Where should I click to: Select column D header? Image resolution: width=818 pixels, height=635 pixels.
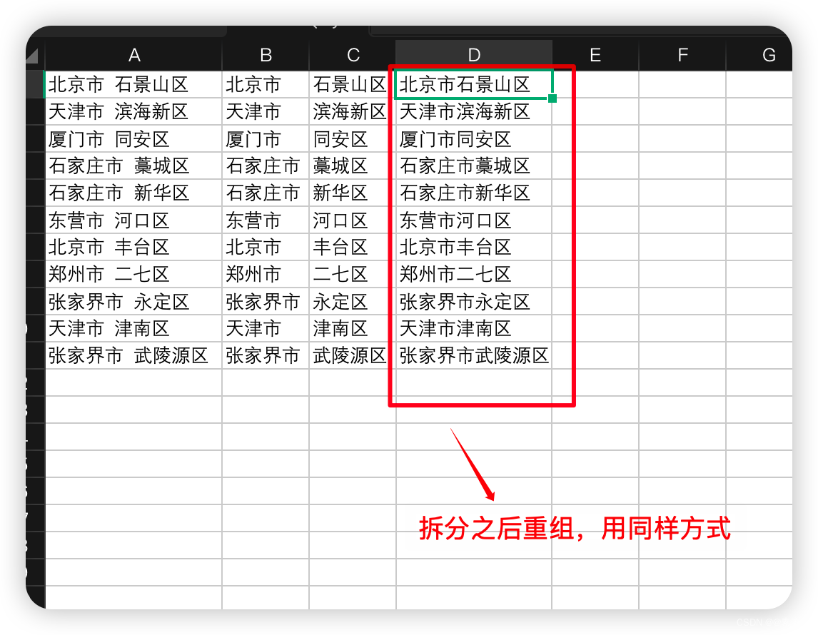473,55
